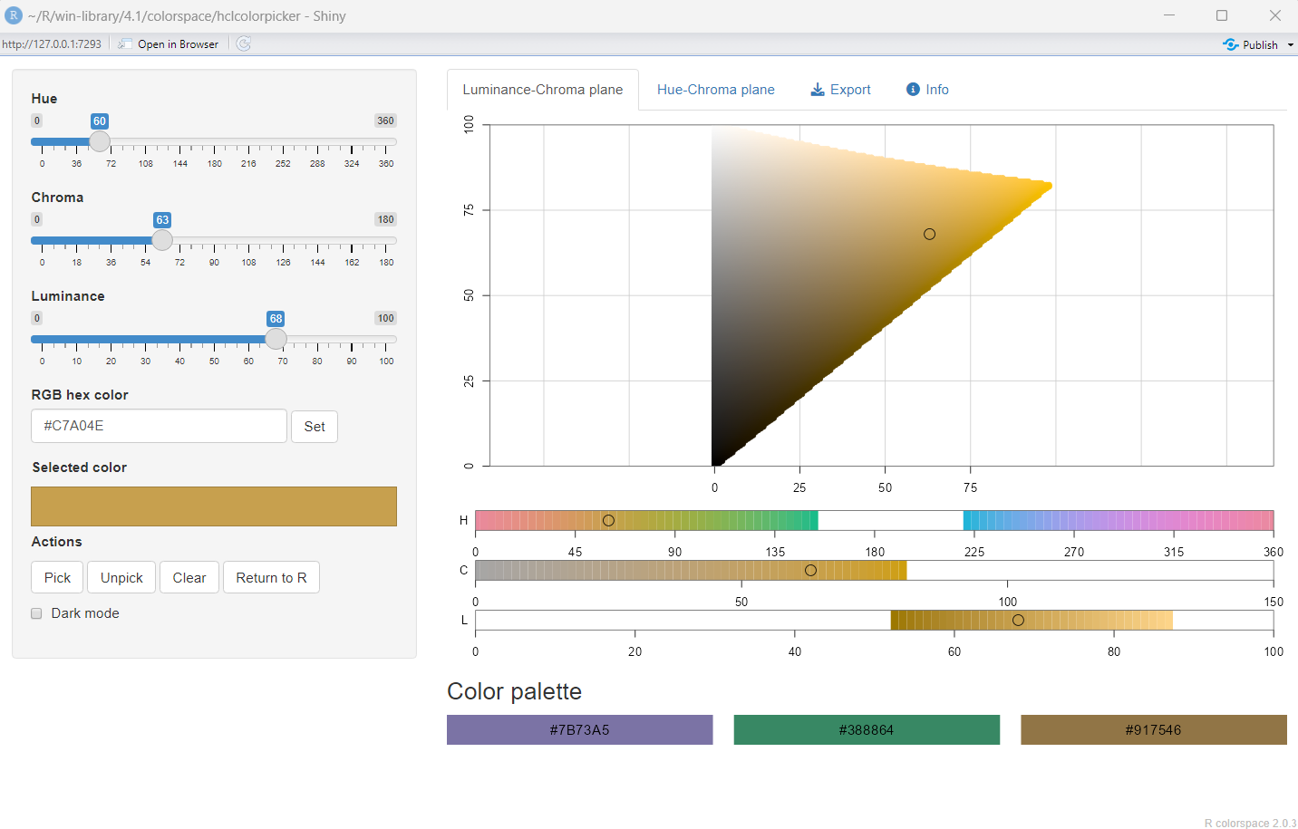
Task: Click the Return to R button
Action: [x=271, y=578]
